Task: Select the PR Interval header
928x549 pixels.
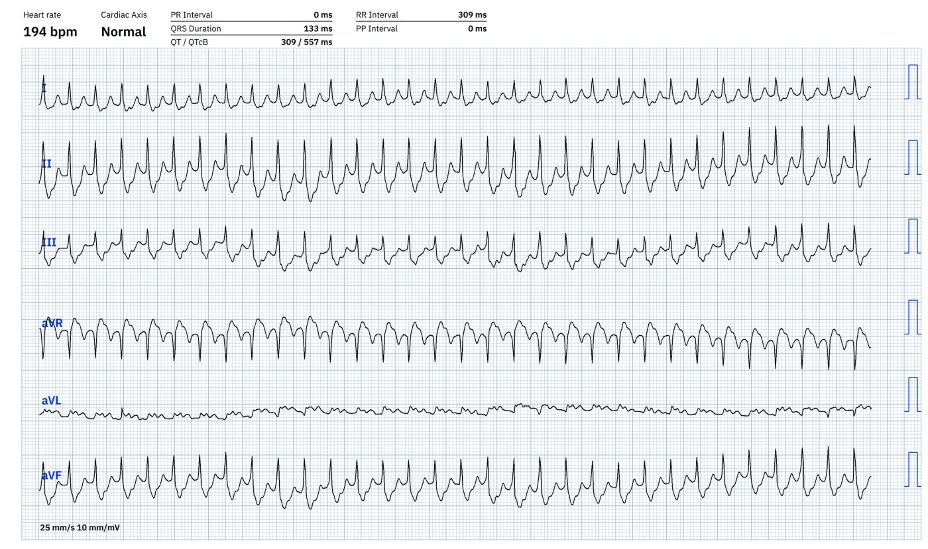Action: coord(191,14)
